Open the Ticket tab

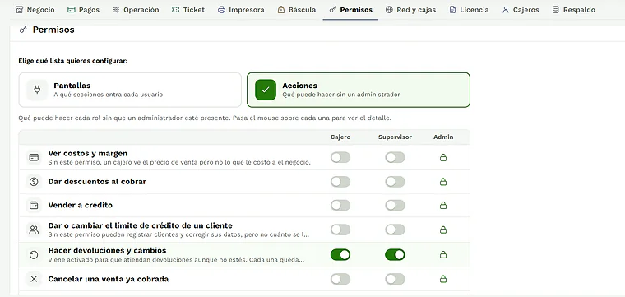[188, 10]
